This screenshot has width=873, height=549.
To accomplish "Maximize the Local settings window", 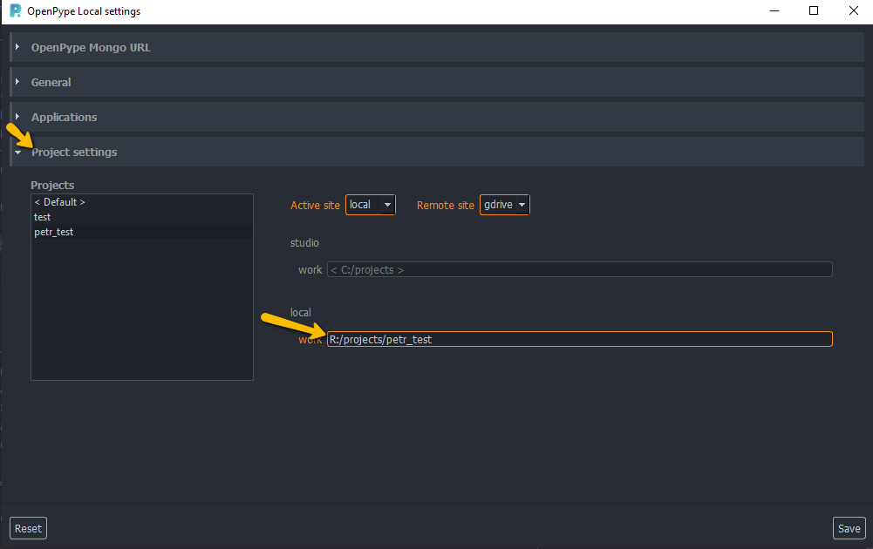I will pos(814,11).
